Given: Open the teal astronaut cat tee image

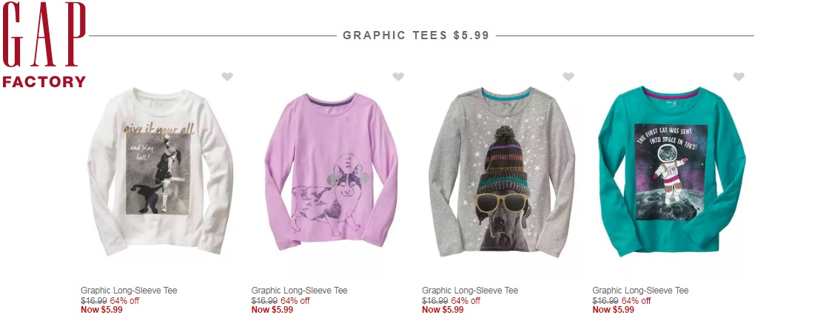Looking at the screenshot, I should pos(672,171).
